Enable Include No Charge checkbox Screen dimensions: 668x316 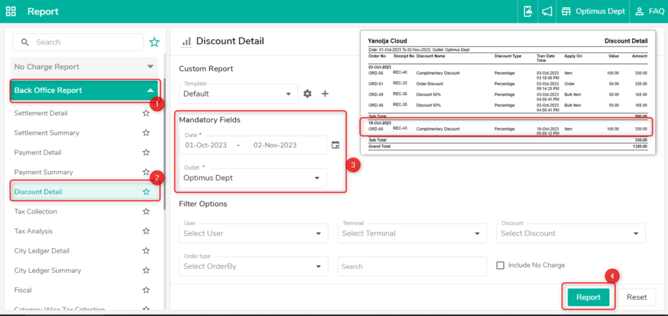click(x=500, y=265)
